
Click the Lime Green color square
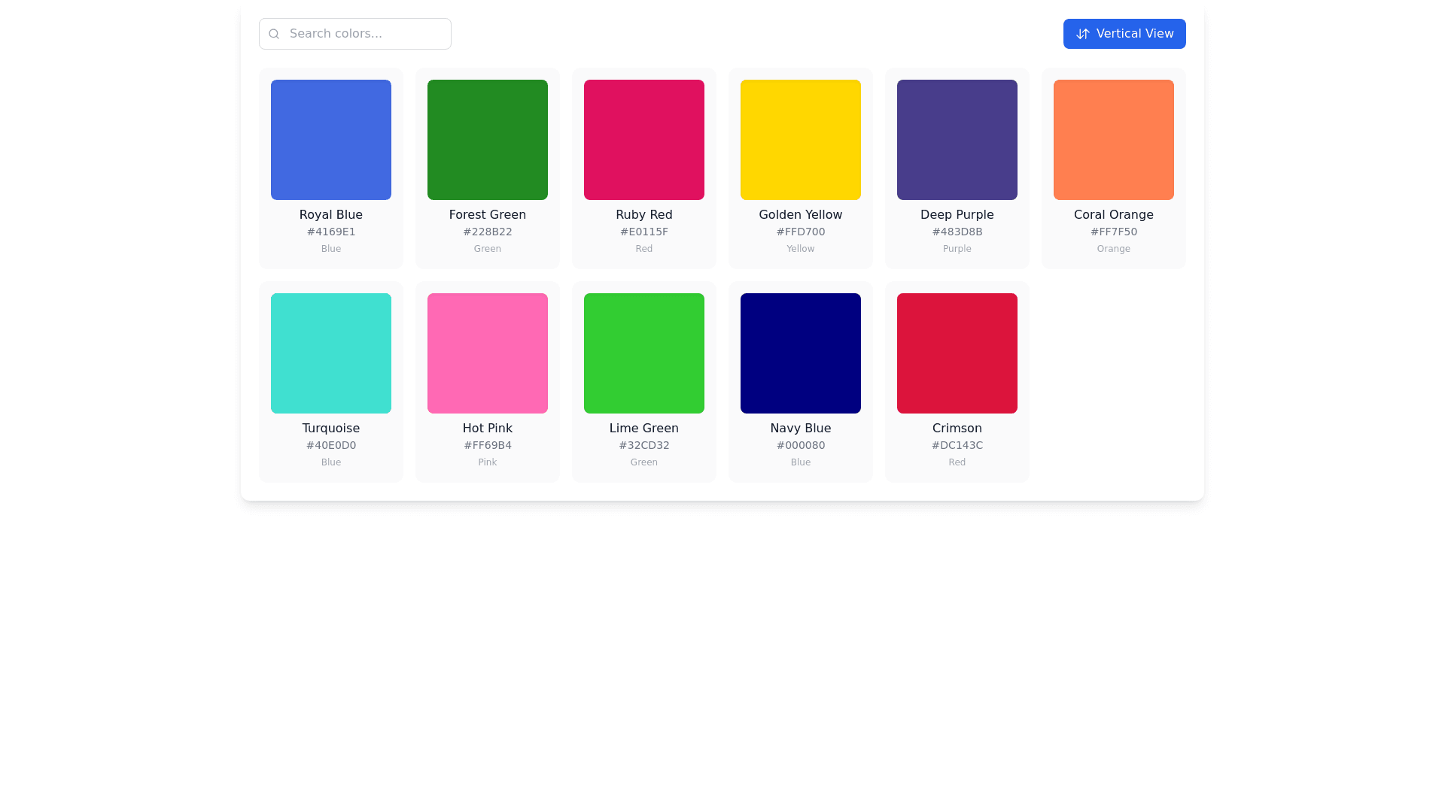point(643,353)
